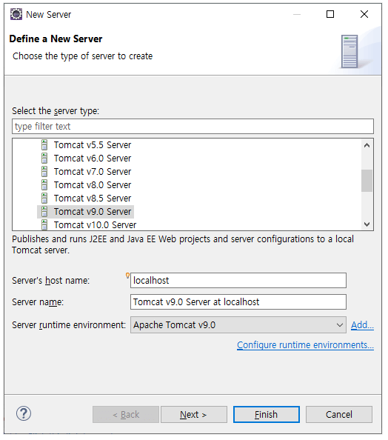This screenshot has width=388, height=440.
Task: Open the Server runtime environment dropdown
Action: click(238, 325)
